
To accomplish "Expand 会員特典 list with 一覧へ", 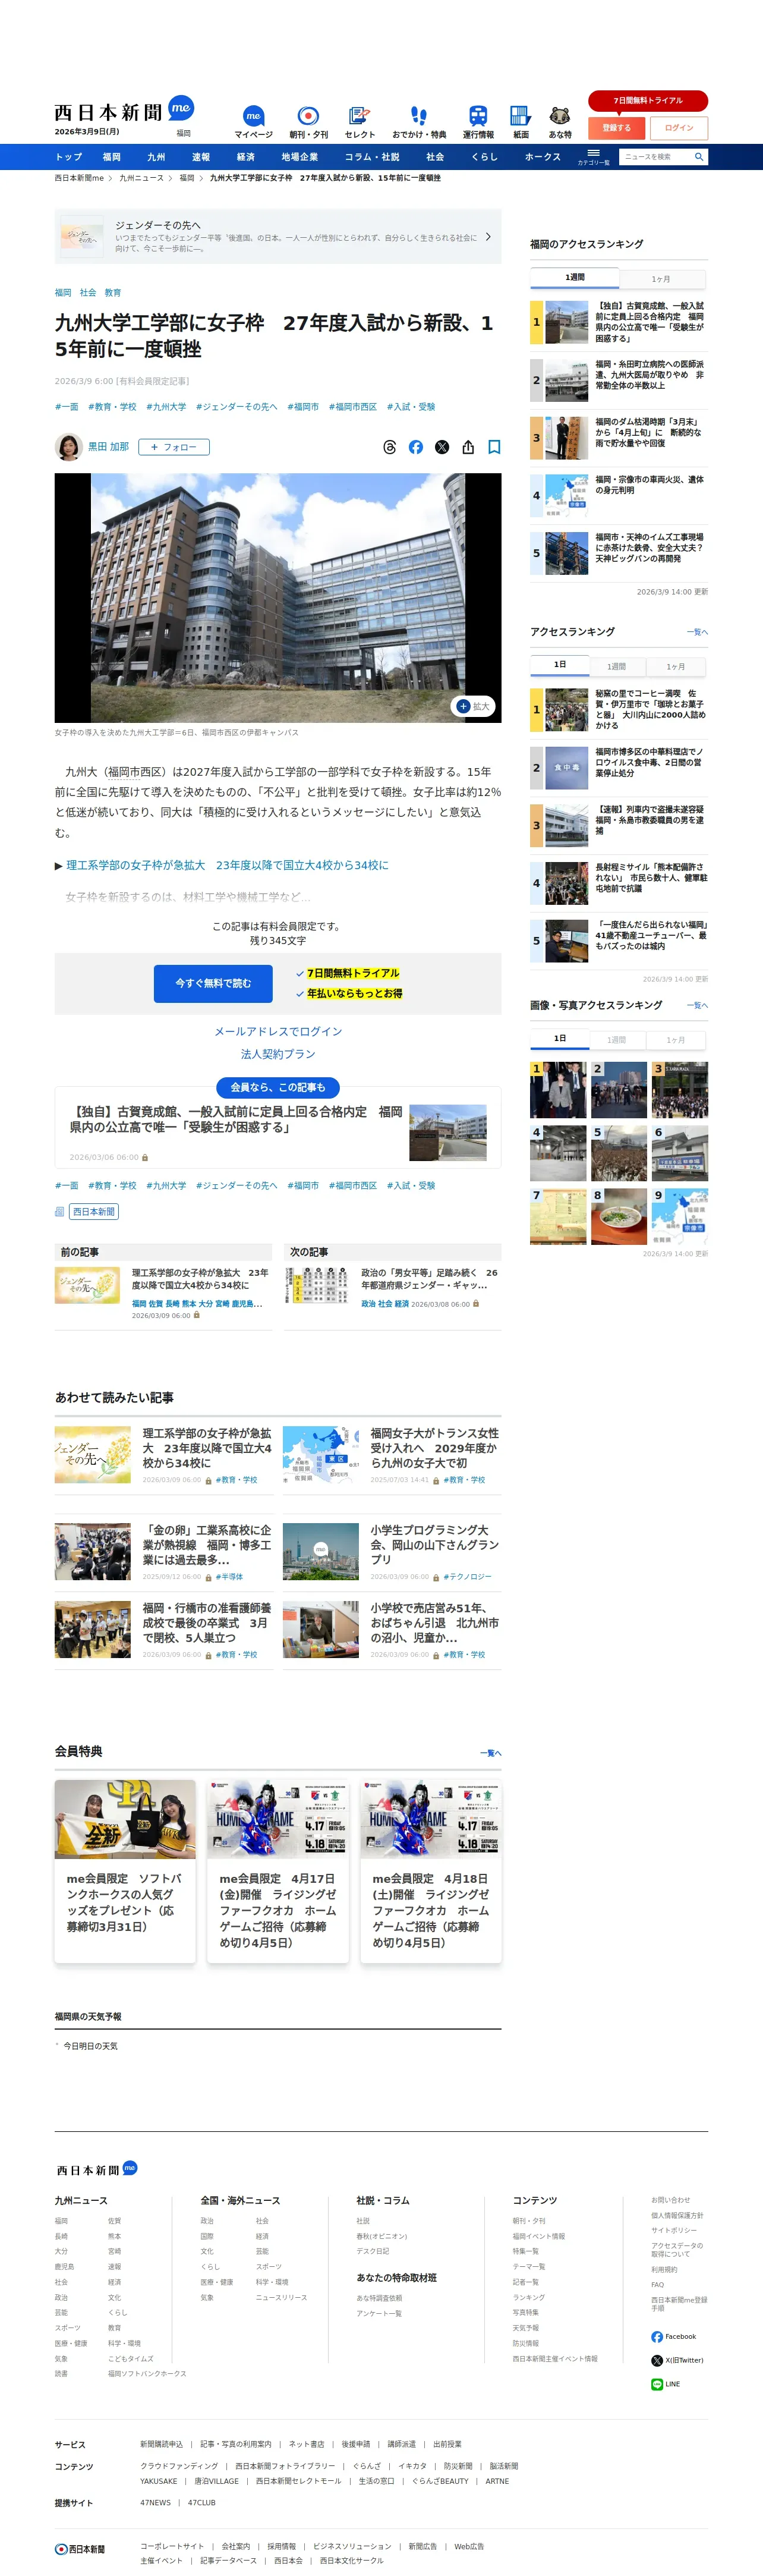I will point(491,1753).
